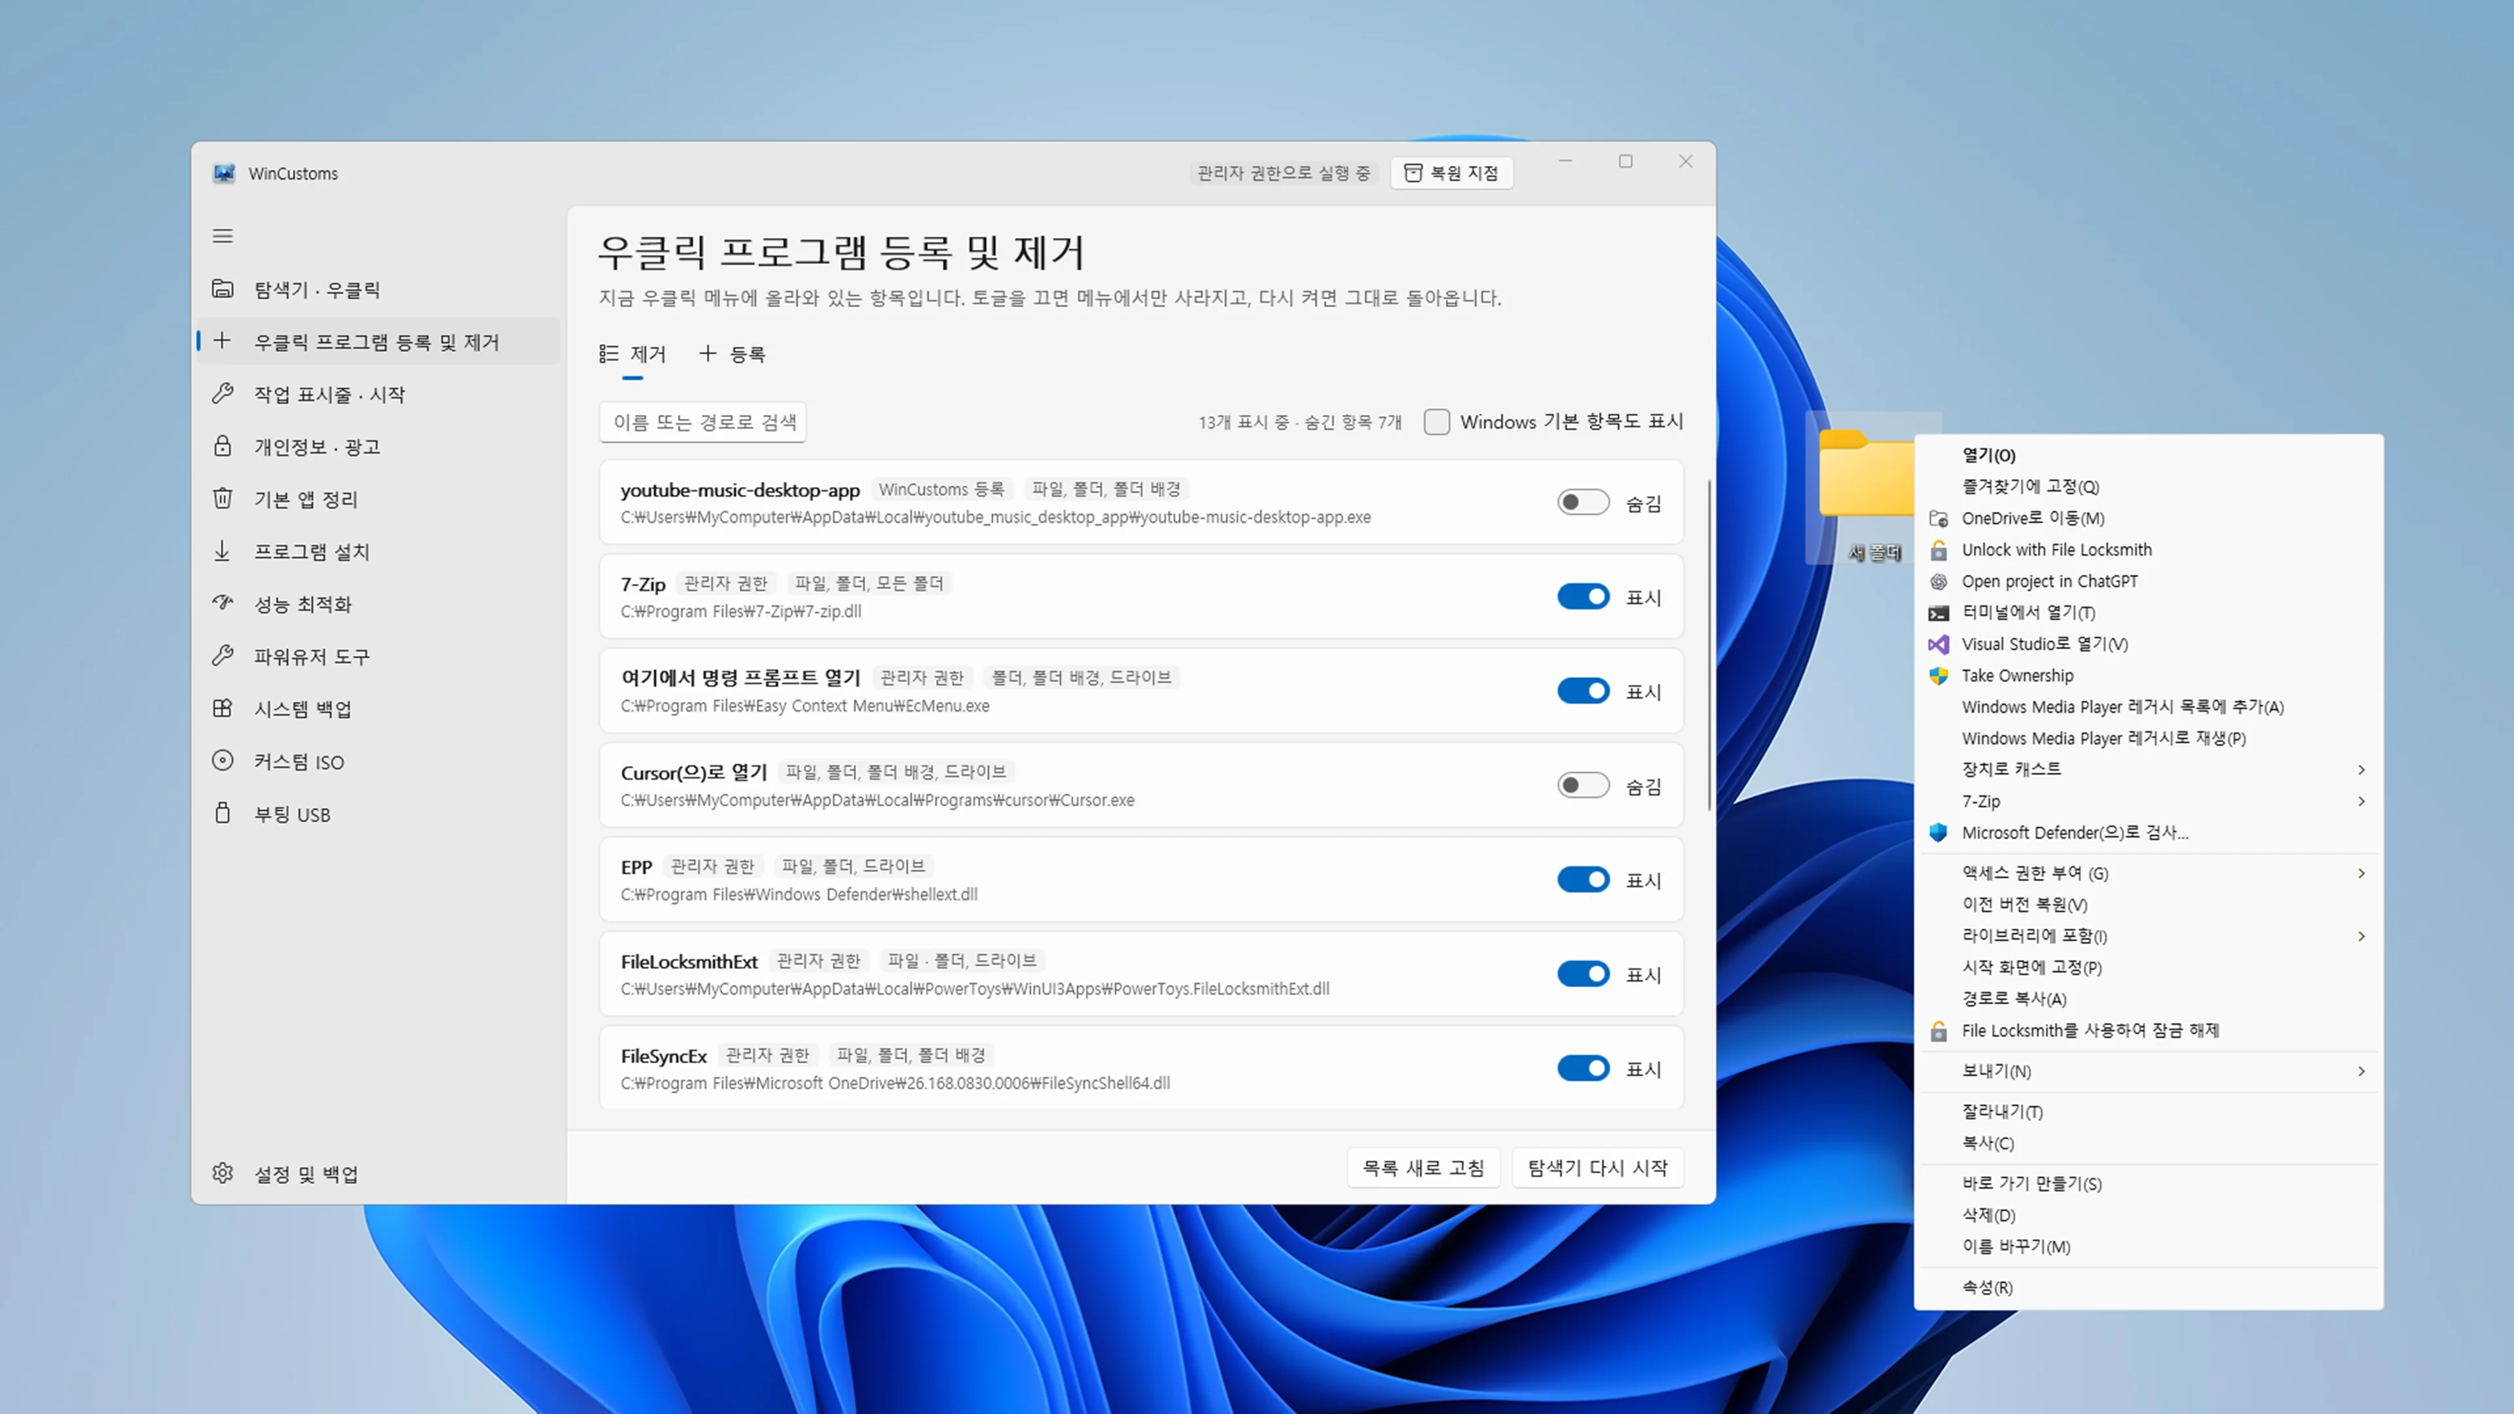Click the wrench icon beside 작업 표시줄 · 시작

(x=223, y=393)
